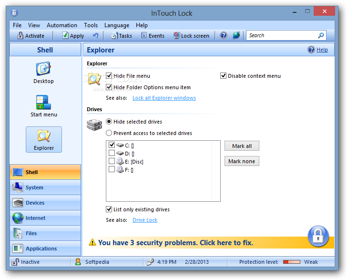The height and width of the screenshot is (280, 348).
Task: Select Hide selected drives radio button
Action: pos(109,122)
